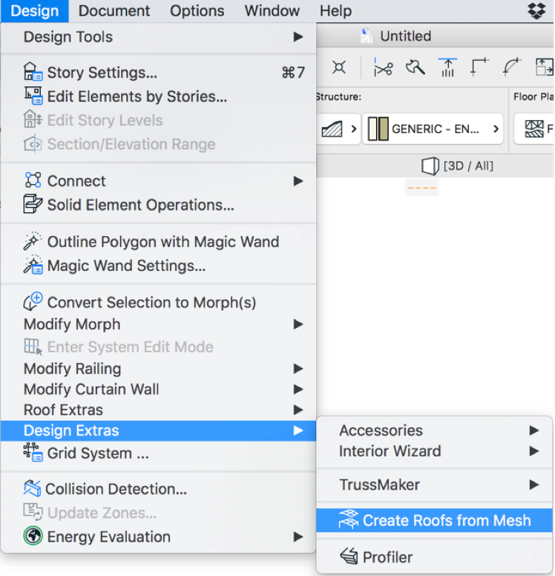This screenshot has width=555, height=576.
Task: Click the Edit Story Levels icon
Action: pyautogui.click(x=33, y=119)
